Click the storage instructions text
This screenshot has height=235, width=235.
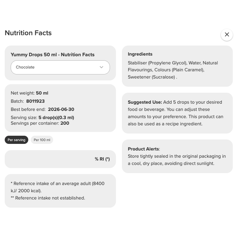click(x=177, y=160)
